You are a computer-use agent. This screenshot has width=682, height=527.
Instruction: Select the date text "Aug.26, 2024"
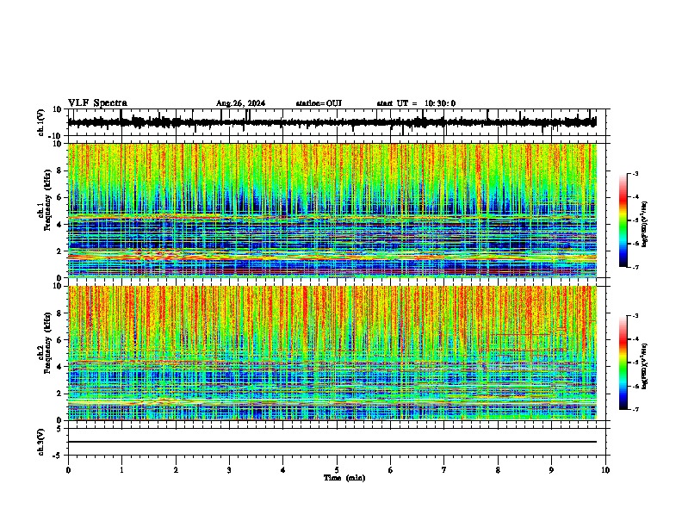pos(240,103)
